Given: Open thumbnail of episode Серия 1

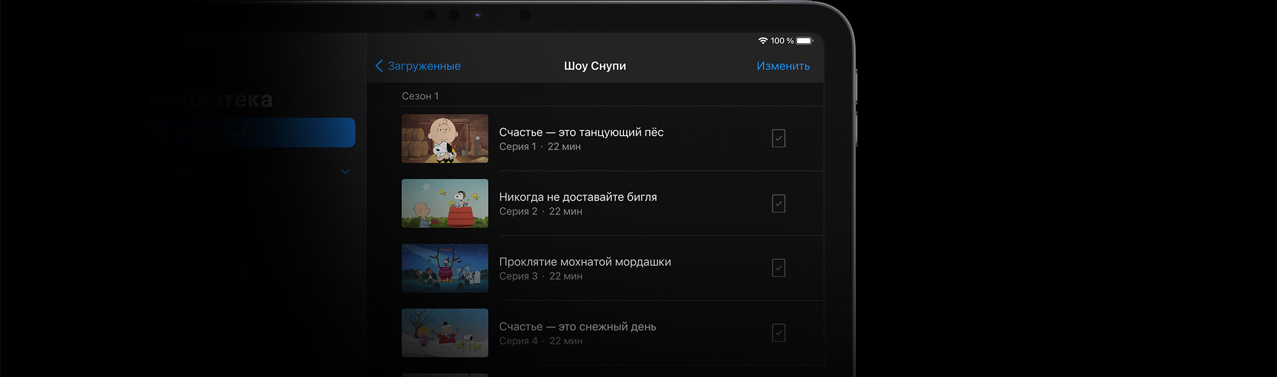Looking at the screenshot, I should [x=445, y=138].
